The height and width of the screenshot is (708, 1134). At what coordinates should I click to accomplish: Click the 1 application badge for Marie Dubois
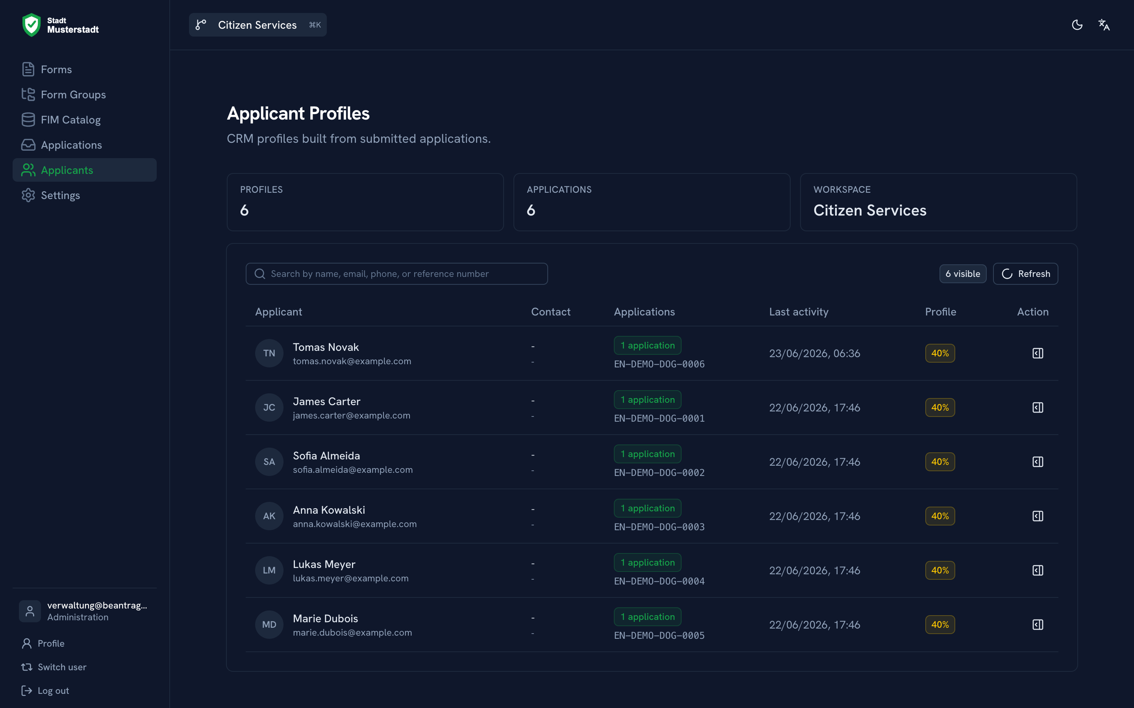[x=648, y=617]
